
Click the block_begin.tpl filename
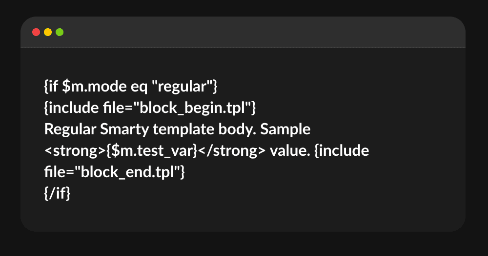(x=192, y=108)
